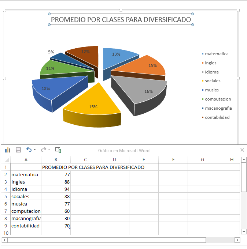
Task: Click the chart's right-middle resize handle
Action: click(238, 78)
